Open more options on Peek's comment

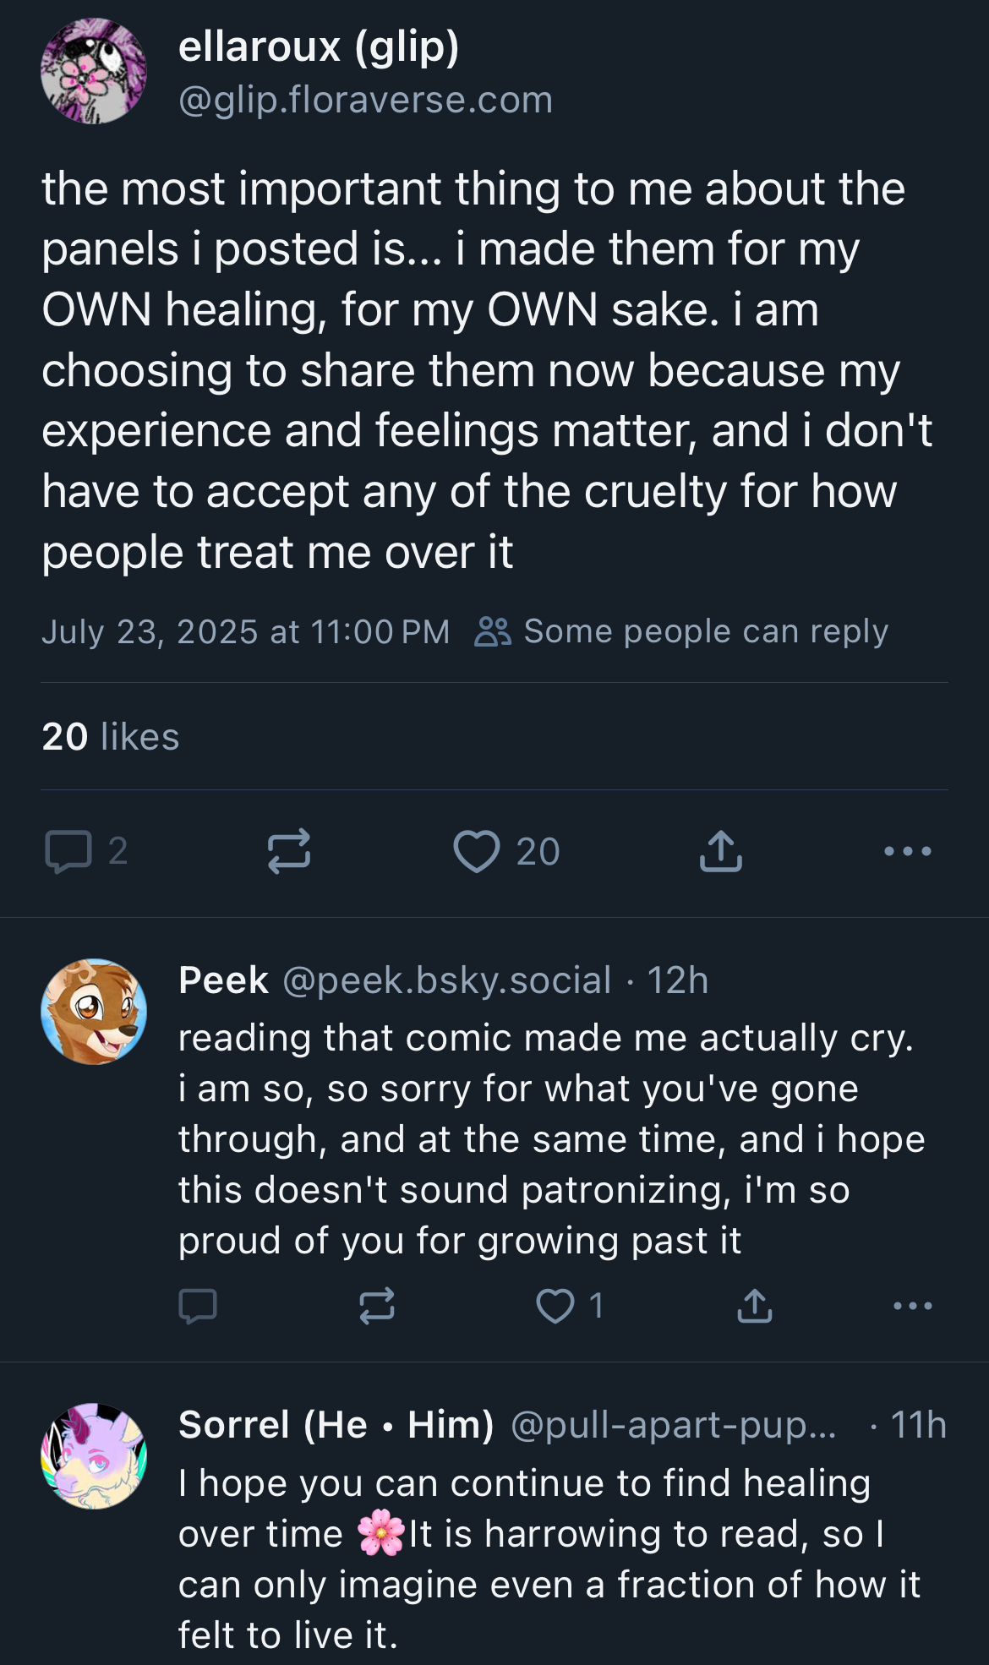(x=913, y=1306)
